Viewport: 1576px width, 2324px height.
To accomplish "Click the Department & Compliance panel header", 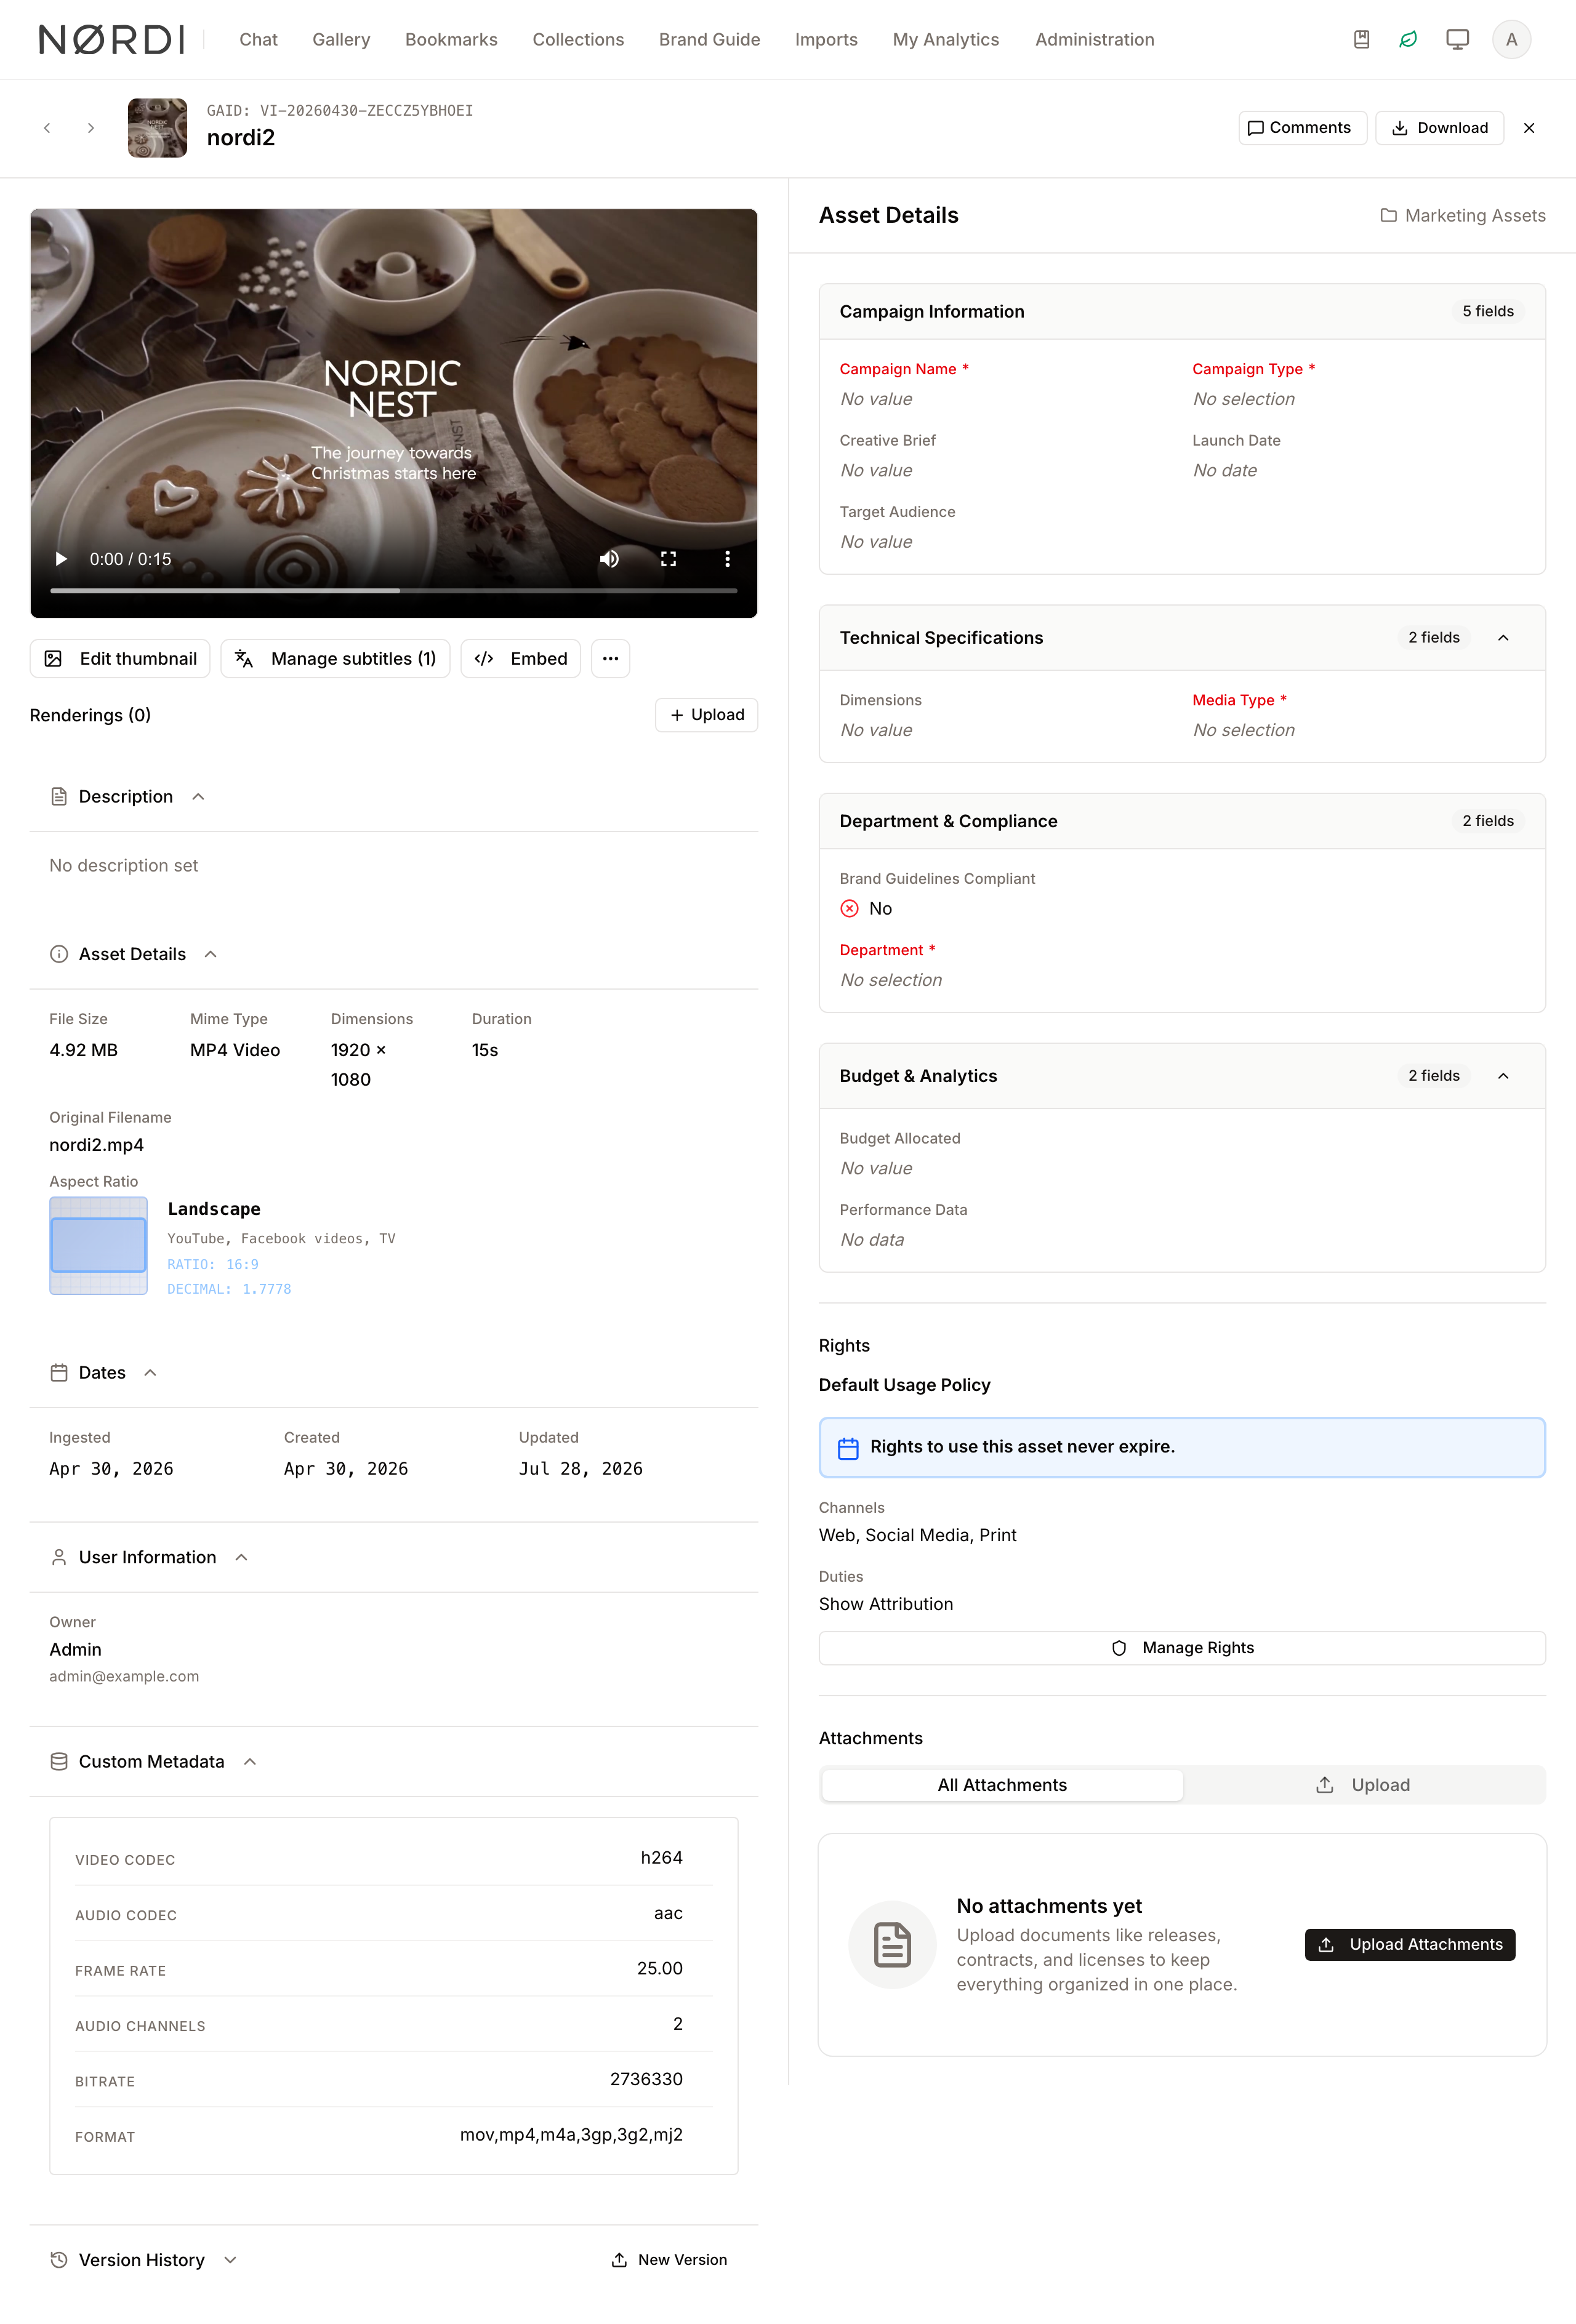I will coord(1182,821).
